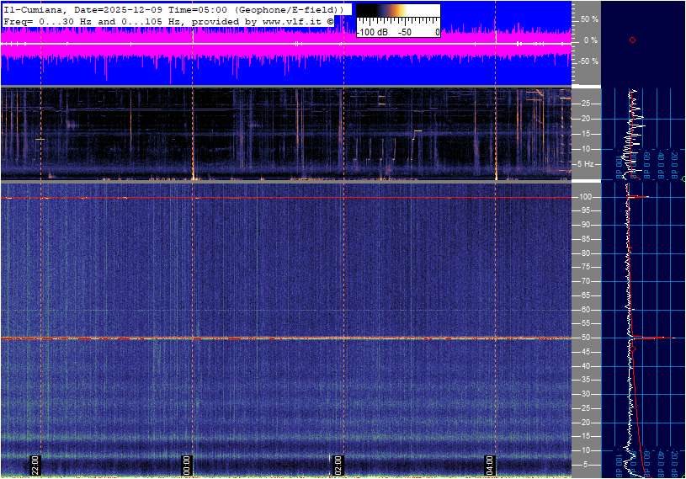This screenshot has height=479, width=686.
Task: Select the 22:00 time marker label
Action: pos(35,465)
